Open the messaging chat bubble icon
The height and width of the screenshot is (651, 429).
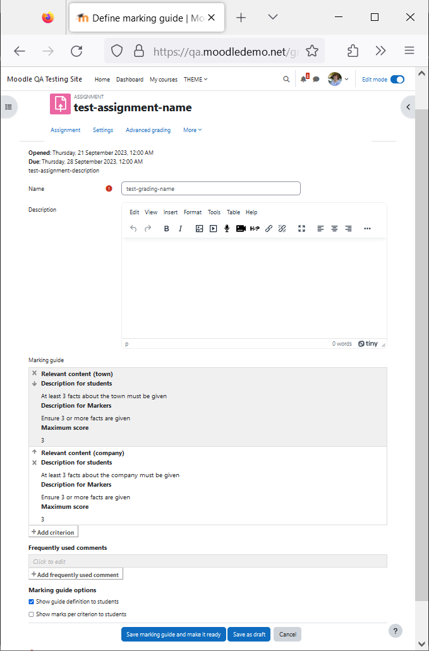coord(316,79)
